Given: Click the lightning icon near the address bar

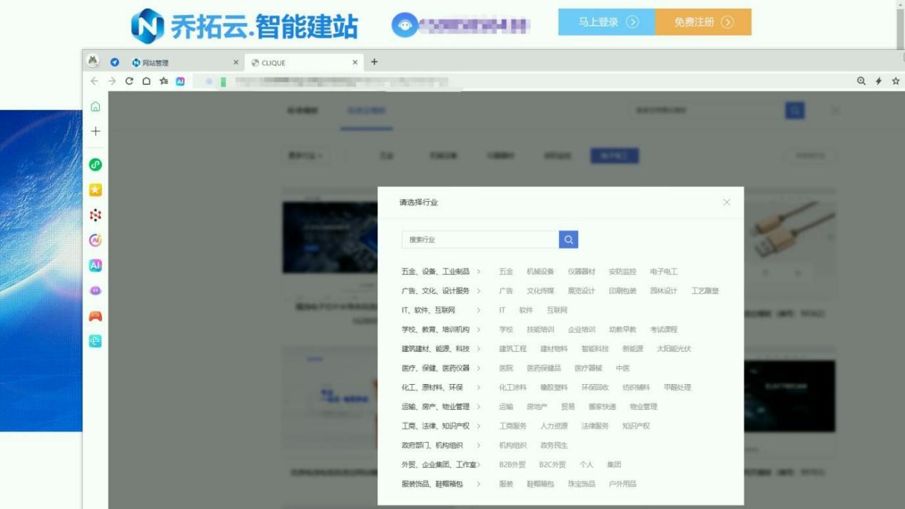Looking at the screenshot, I should click(879, 81).
